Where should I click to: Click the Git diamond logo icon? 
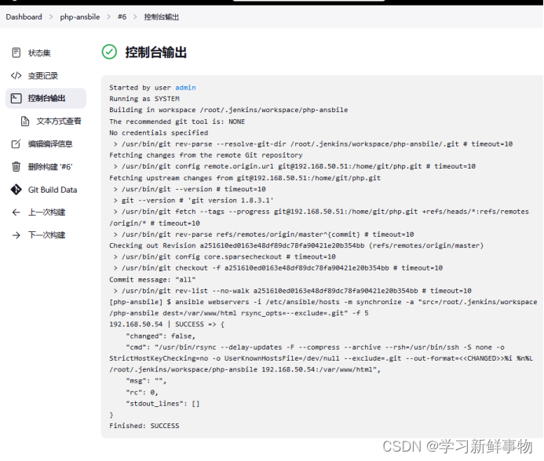16,190
